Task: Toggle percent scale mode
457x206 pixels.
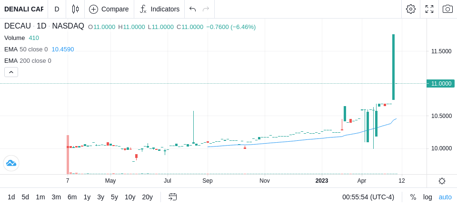Action: pyautogui.click(x=413, y=197)
